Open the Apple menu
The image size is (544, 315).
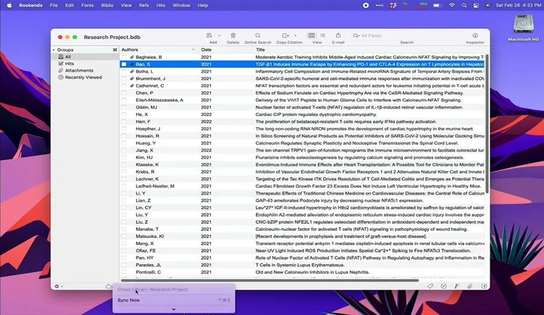9,5
